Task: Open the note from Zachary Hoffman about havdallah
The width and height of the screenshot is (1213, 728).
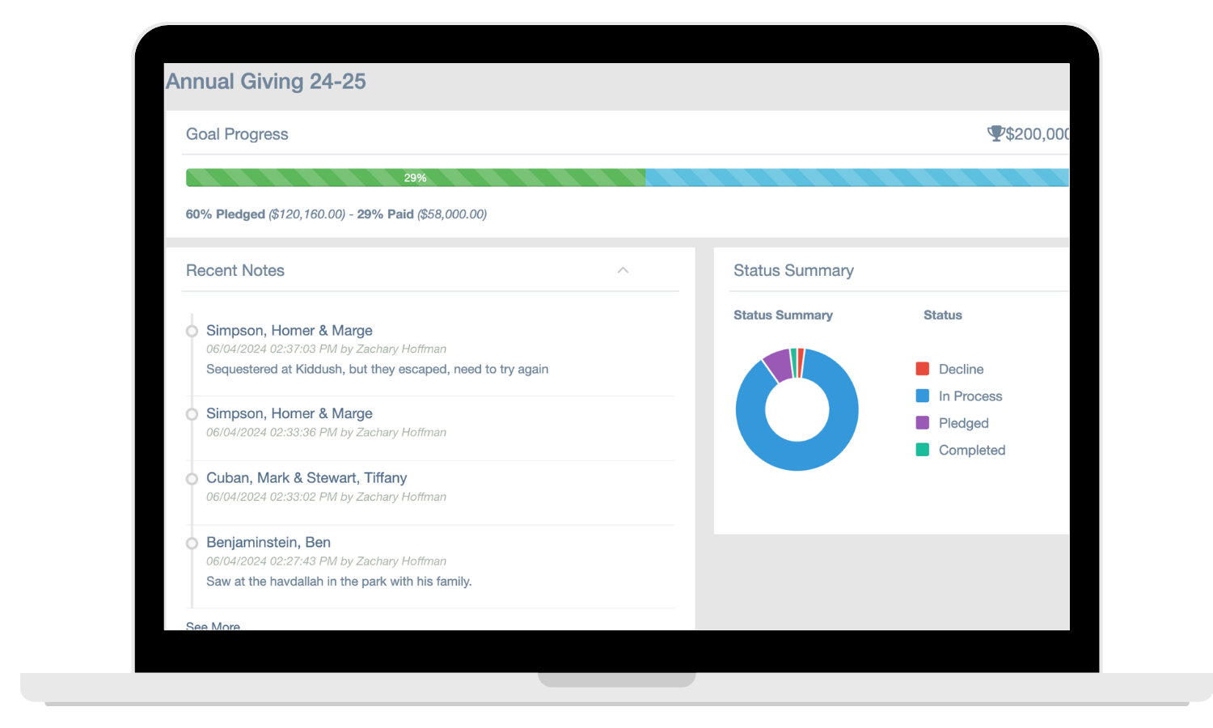Action: coord(339,581)
